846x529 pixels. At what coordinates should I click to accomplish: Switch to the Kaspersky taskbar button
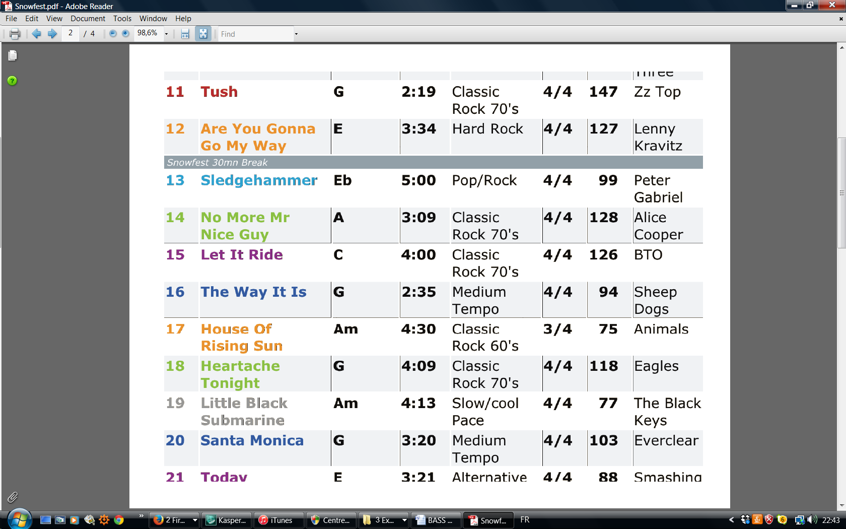[x=228, y=520]
